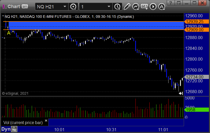The image size is (210, 133).
Task: Close the chart window
Action: point(202,3)
